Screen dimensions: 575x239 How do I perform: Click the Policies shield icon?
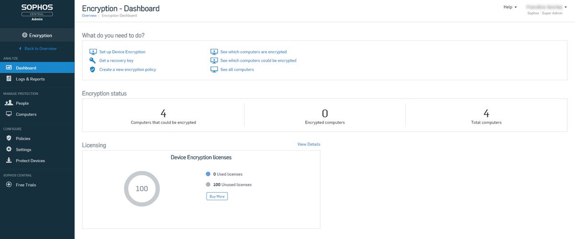9,139
